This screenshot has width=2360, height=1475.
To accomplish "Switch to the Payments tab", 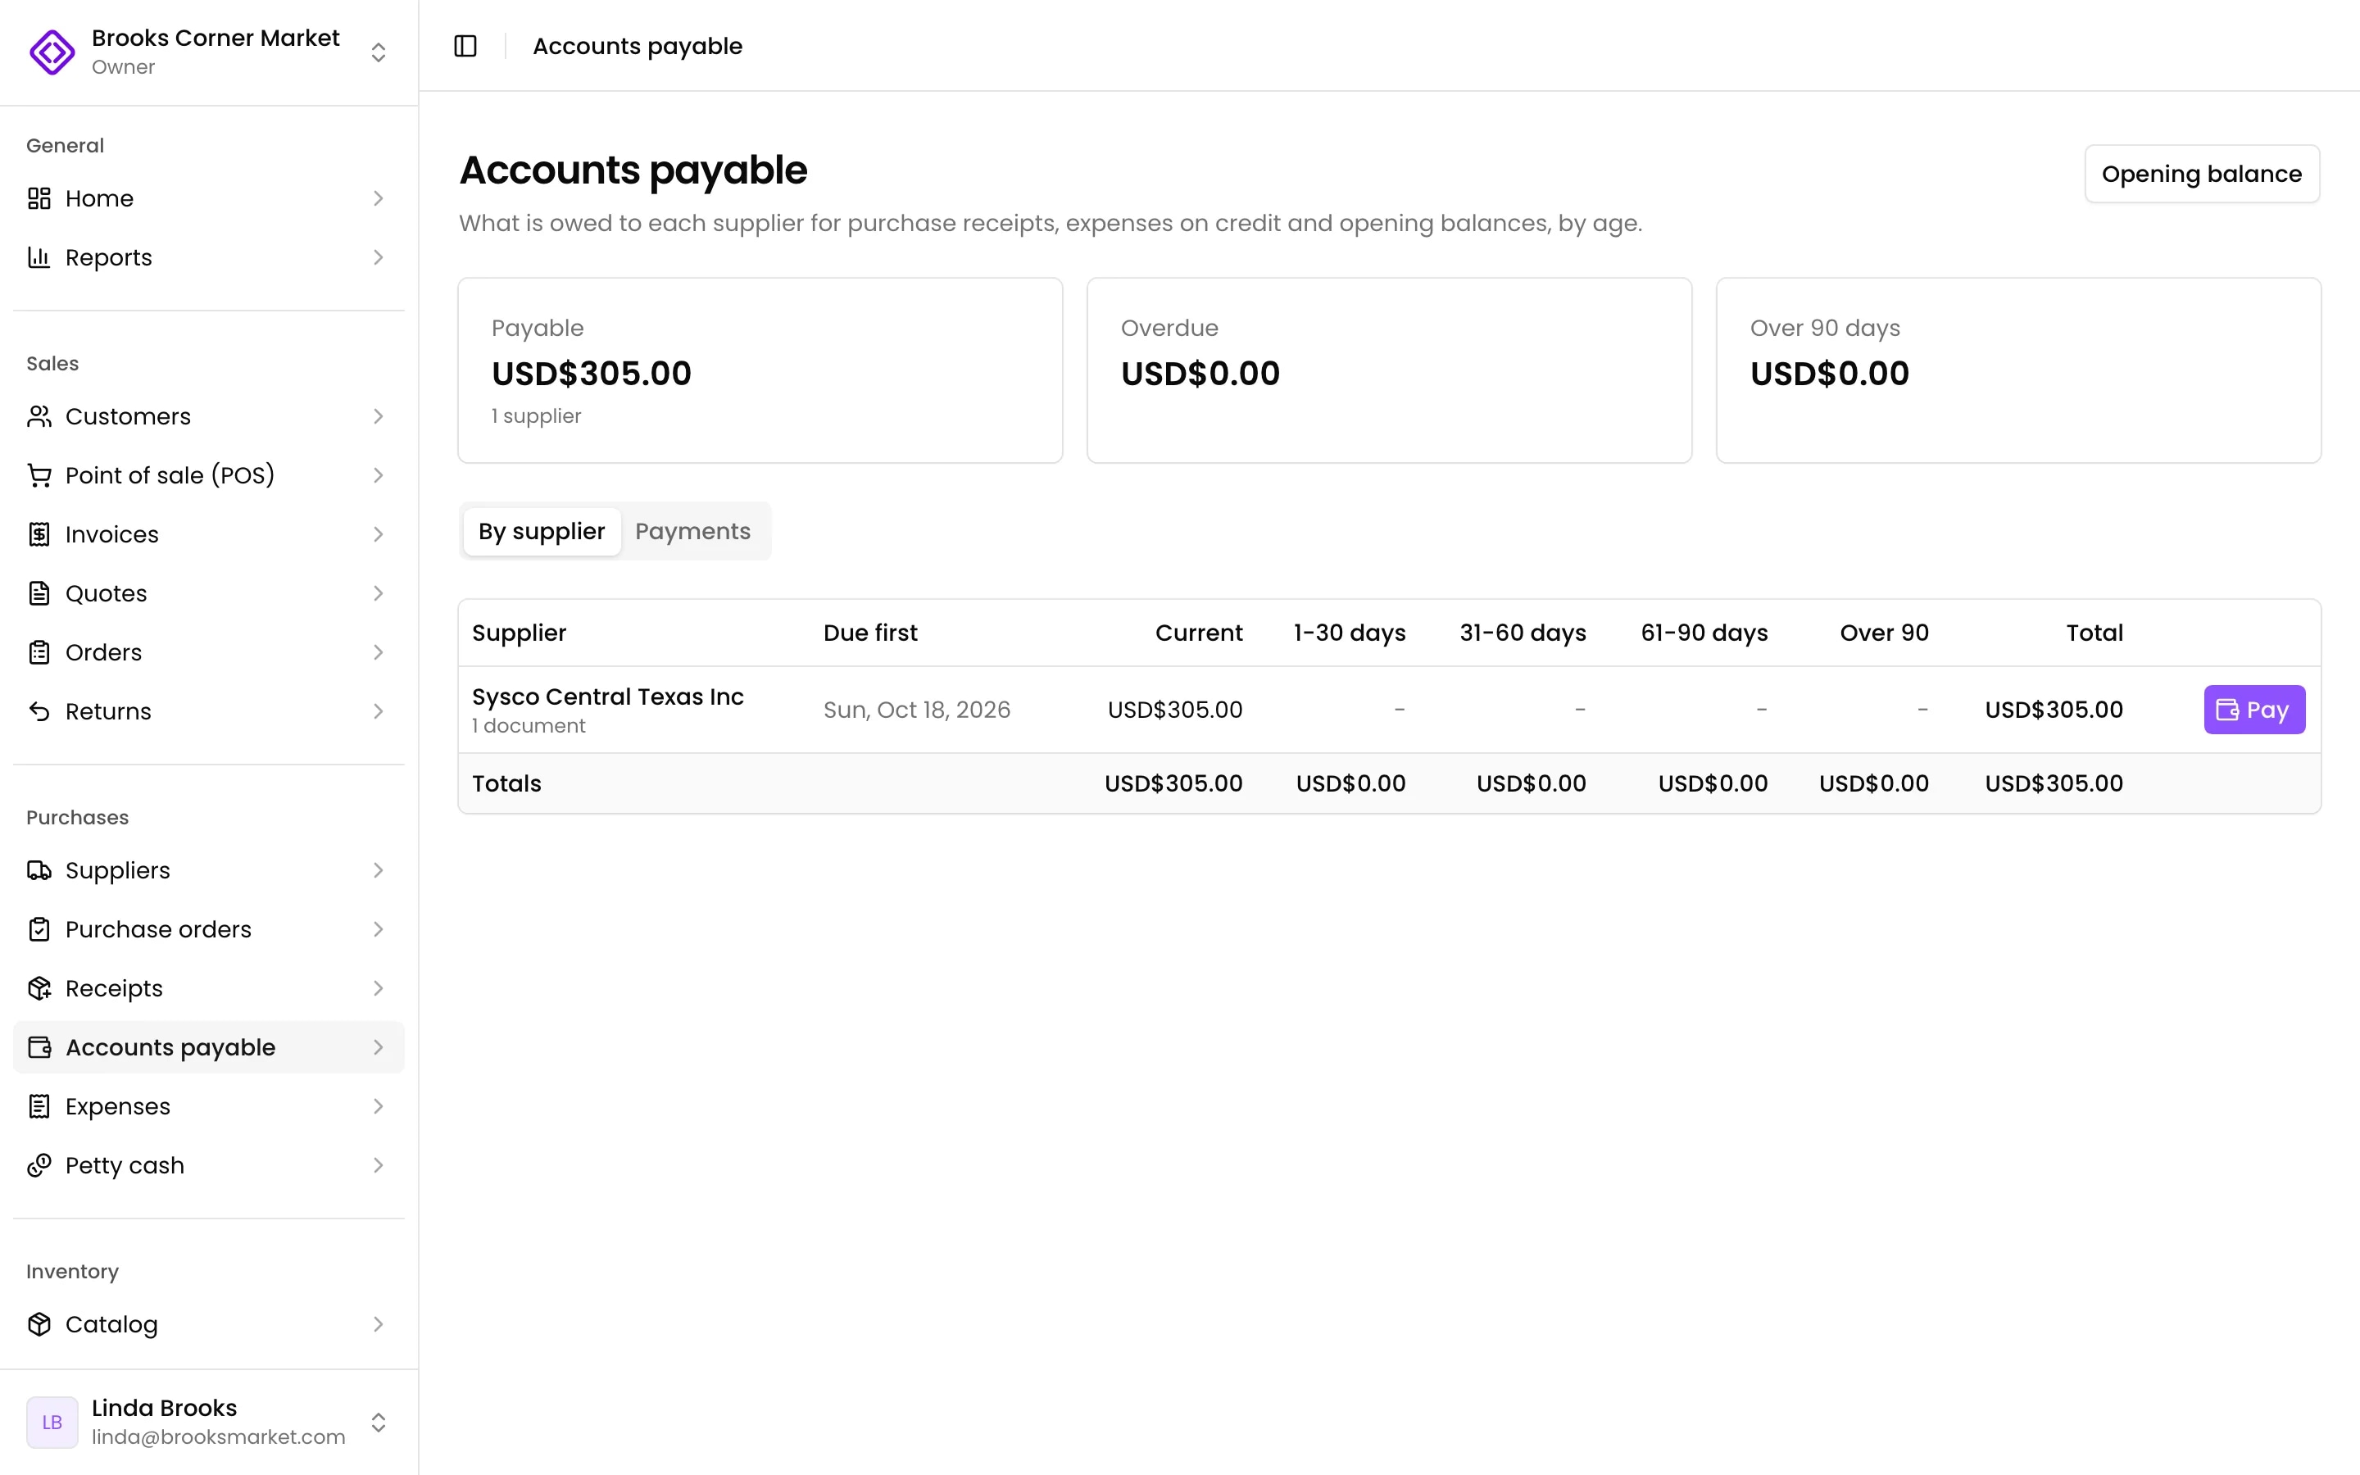I will pyautogui.click(x=692, y=532).
